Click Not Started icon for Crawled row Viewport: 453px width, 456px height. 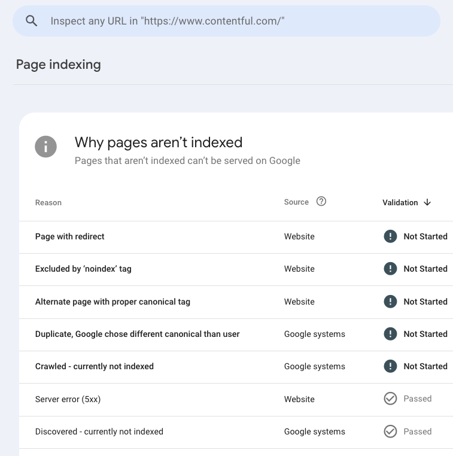point(390,366)
